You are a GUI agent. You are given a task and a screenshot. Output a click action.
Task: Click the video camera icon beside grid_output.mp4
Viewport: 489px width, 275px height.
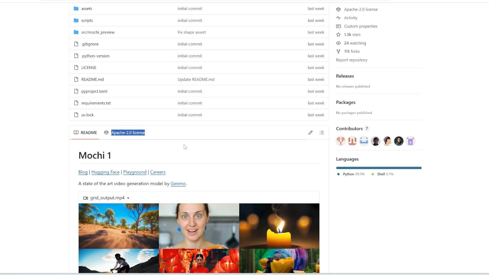86,198
